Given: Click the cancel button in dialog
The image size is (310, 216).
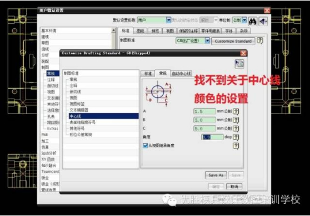Looking at the screenshot, I should (x=234, y=187).
